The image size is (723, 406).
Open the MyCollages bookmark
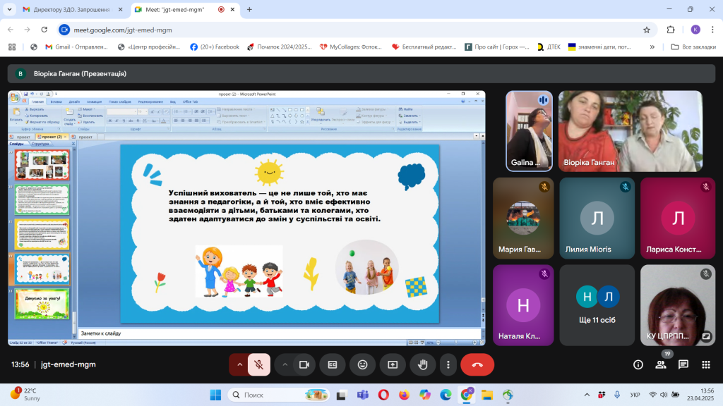351,47
